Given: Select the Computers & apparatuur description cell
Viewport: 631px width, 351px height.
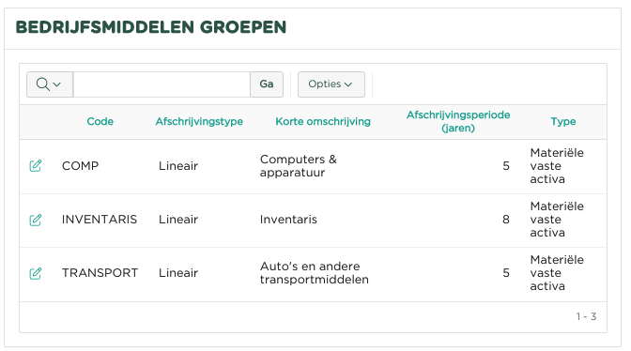Looking at the screenshot, I should point(299,166).
